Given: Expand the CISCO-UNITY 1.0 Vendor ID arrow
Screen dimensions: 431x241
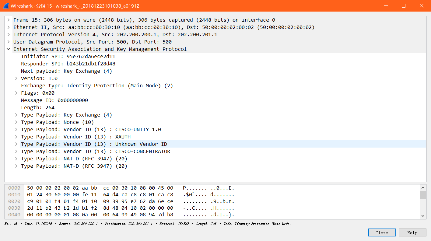Looking at the screenshot, I should click(16, 130).
